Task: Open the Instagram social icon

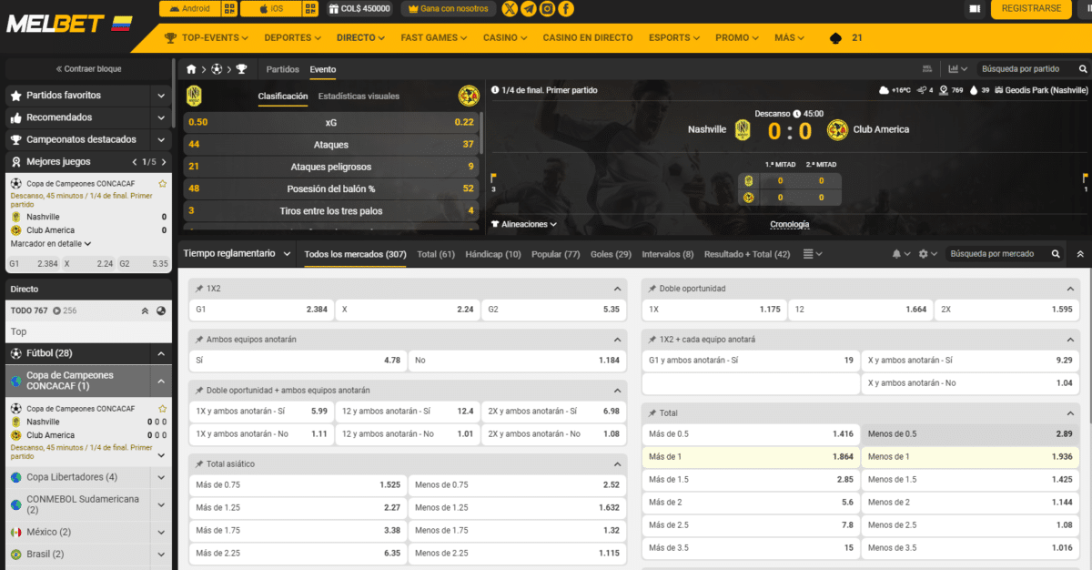Action: click(547, 9)
